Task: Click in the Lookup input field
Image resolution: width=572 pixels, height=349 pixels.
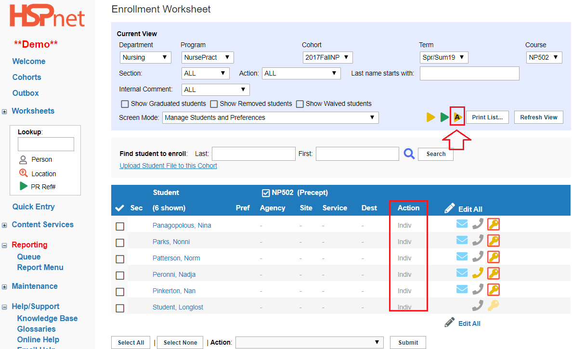Action: tap(46, 144)
